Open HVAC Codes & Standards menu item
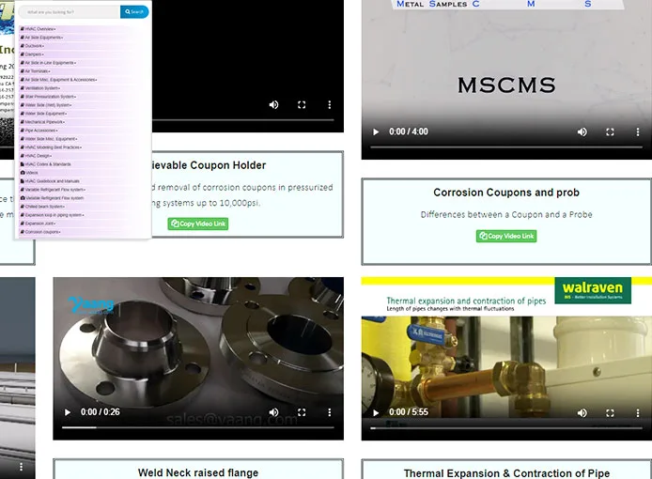The height and width of the screenshot is (479, 652). (48, 164)
